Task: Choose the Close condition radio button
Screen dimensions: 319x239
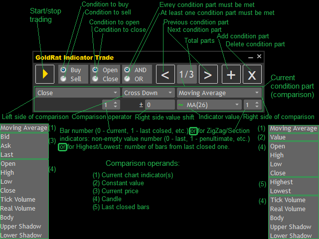Action: point(95,79)
